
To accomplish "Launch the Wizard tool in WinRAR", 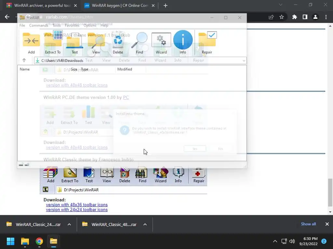I will [x=161, y=42].
